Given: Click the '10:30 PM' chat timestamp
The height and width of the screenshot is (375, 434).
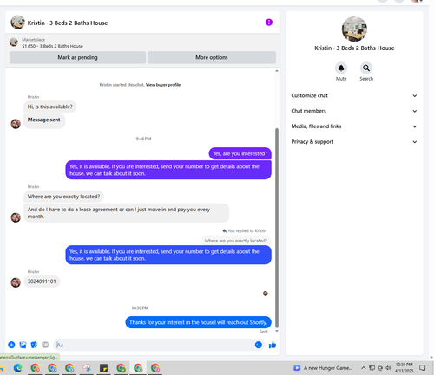Looking at the screenshot, I should tap(140, 308).
